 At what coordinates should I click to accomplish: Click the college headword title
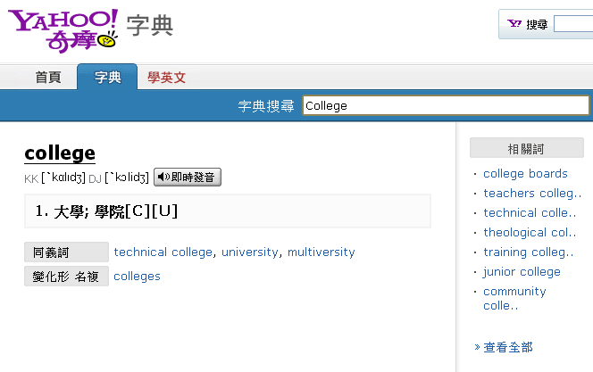click(60, 153)
